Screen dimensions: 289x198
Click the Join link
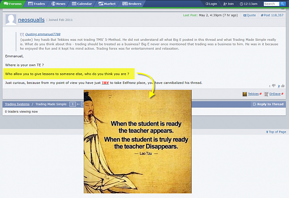click(x=228, y=4)
